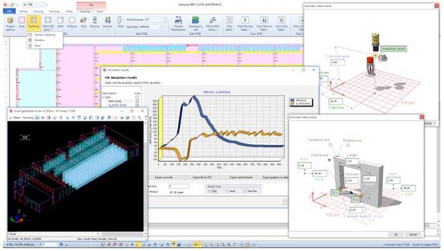444x251 pixels.
Task: Switch to the Utility ribbon tab
Action: click(x=69, y=11)
